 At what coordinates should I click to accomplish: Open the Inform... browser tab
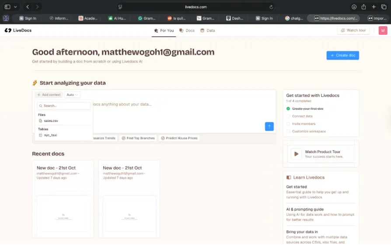[59, 18]
